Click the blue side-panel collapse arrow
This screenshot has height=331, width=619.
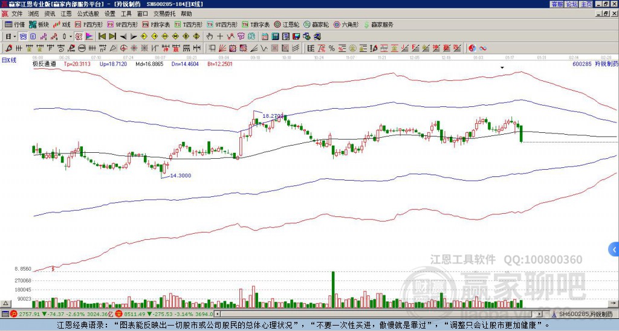(614, 249)
